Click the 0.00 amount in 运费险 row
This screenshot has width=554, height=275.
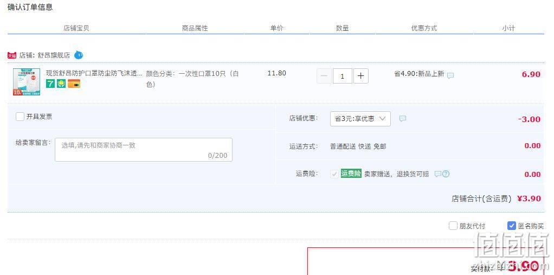[x=532, y=174]
